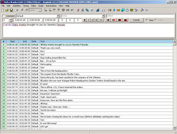The width and height of the screenshot is (177, 134).
Task: Click the Zoom In magnifier icon
Action: [x=22, y=10]
